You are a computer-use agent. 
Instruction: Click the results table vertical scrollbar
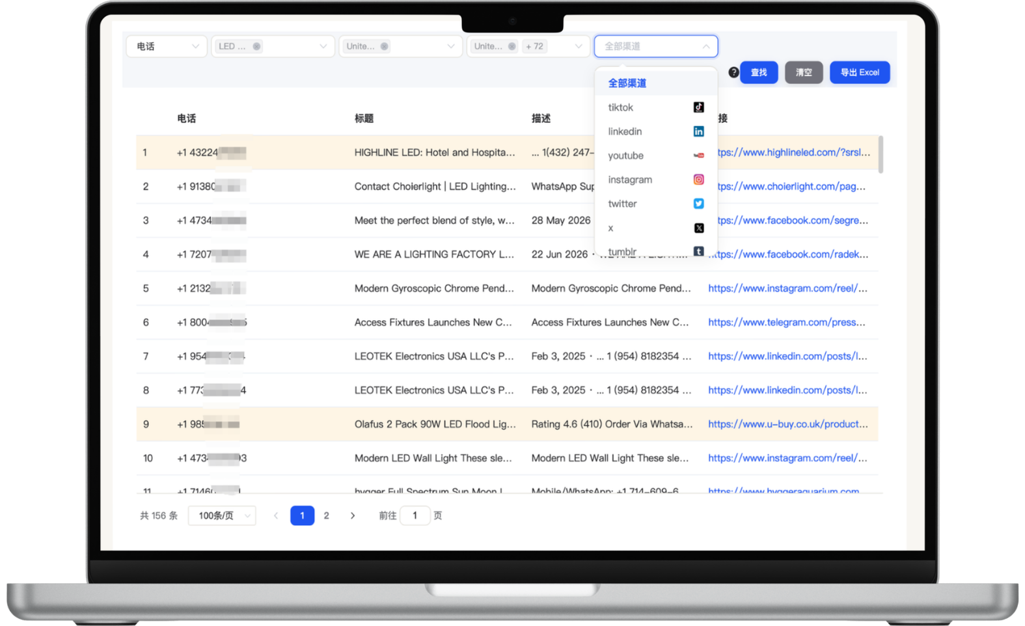click(x=881, y=154)
